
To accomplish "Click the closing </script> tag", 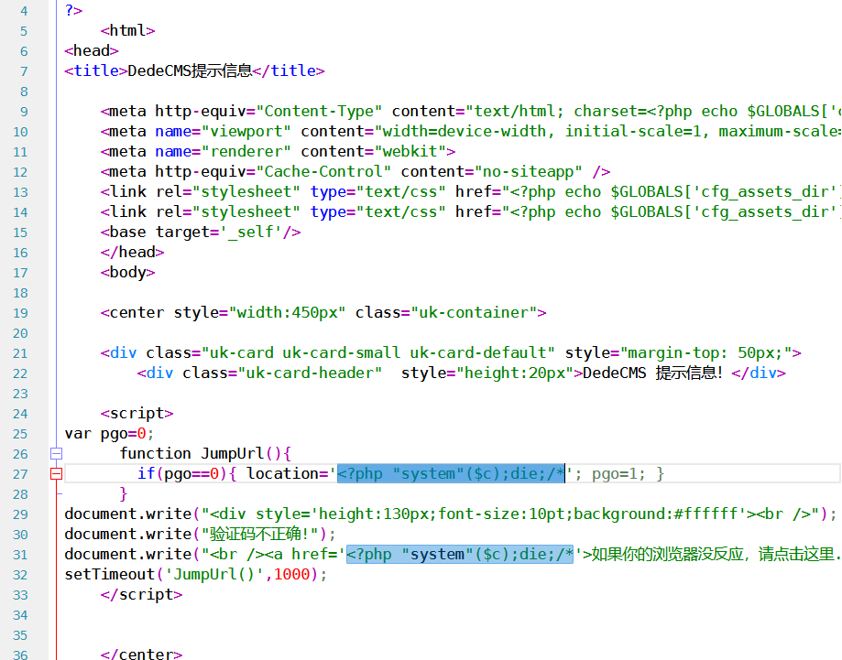I will pos(141,594).
